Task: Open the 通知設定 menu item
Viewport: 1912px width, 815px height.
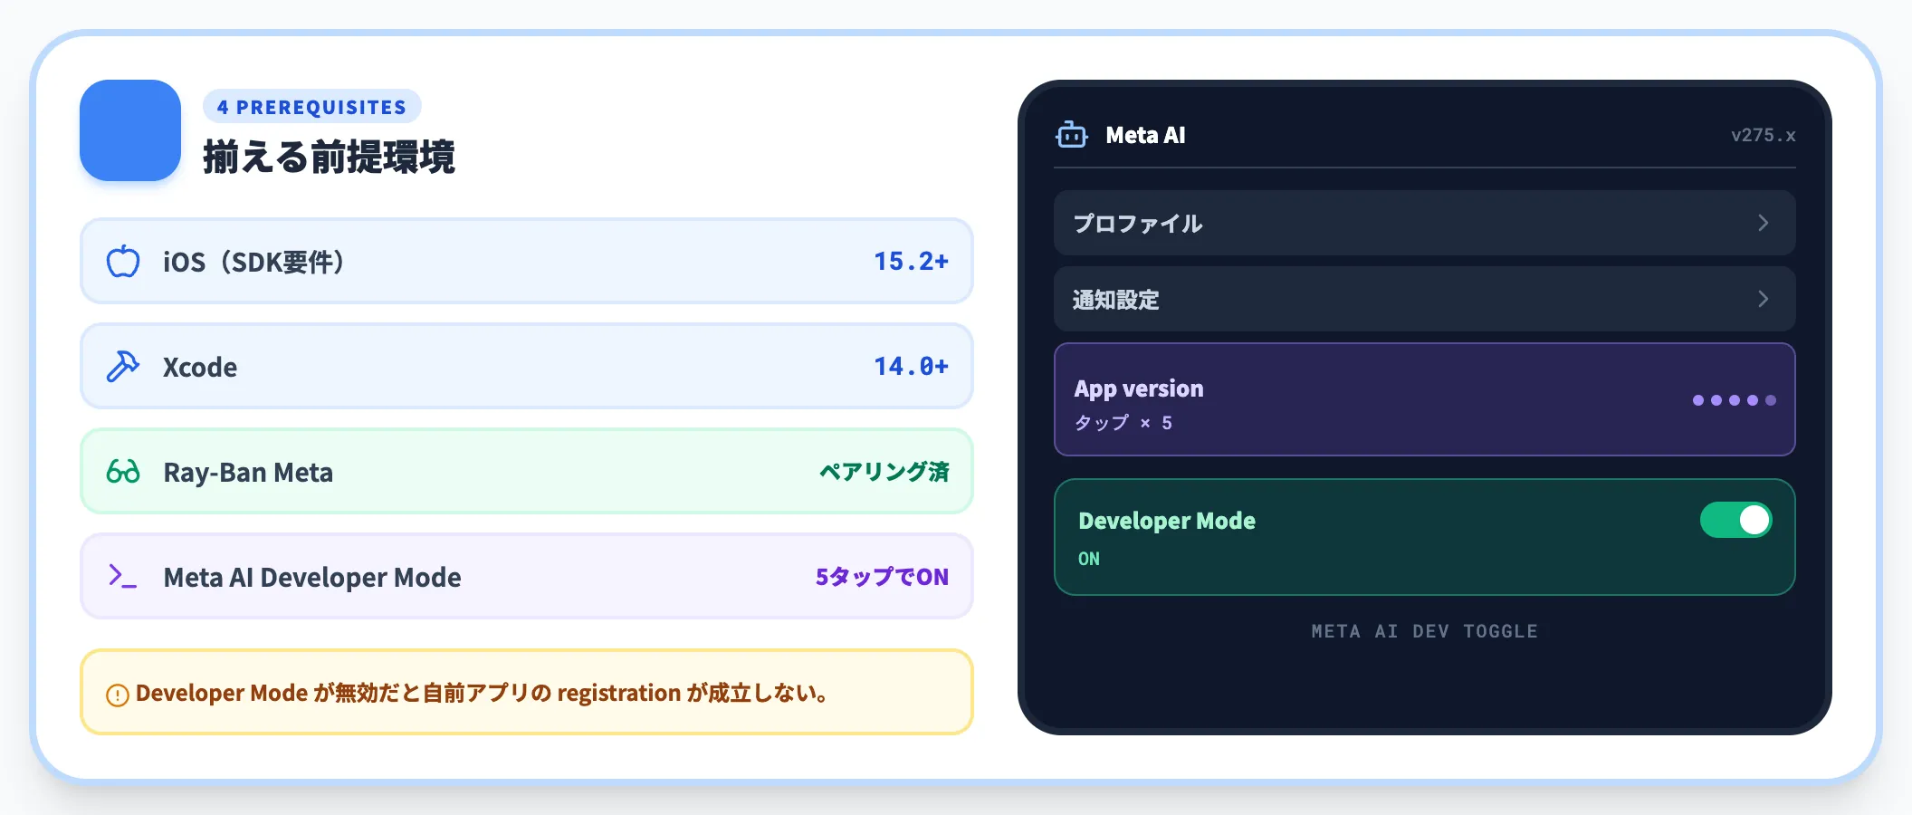Action: 1424,299
